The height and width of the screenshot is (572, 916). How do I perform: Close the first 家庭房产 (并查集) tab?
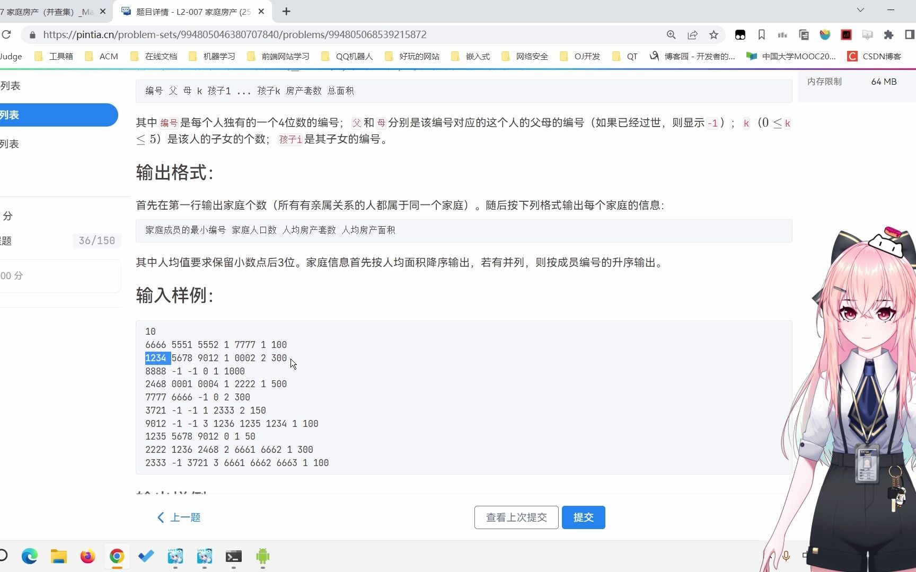(103, 11)
